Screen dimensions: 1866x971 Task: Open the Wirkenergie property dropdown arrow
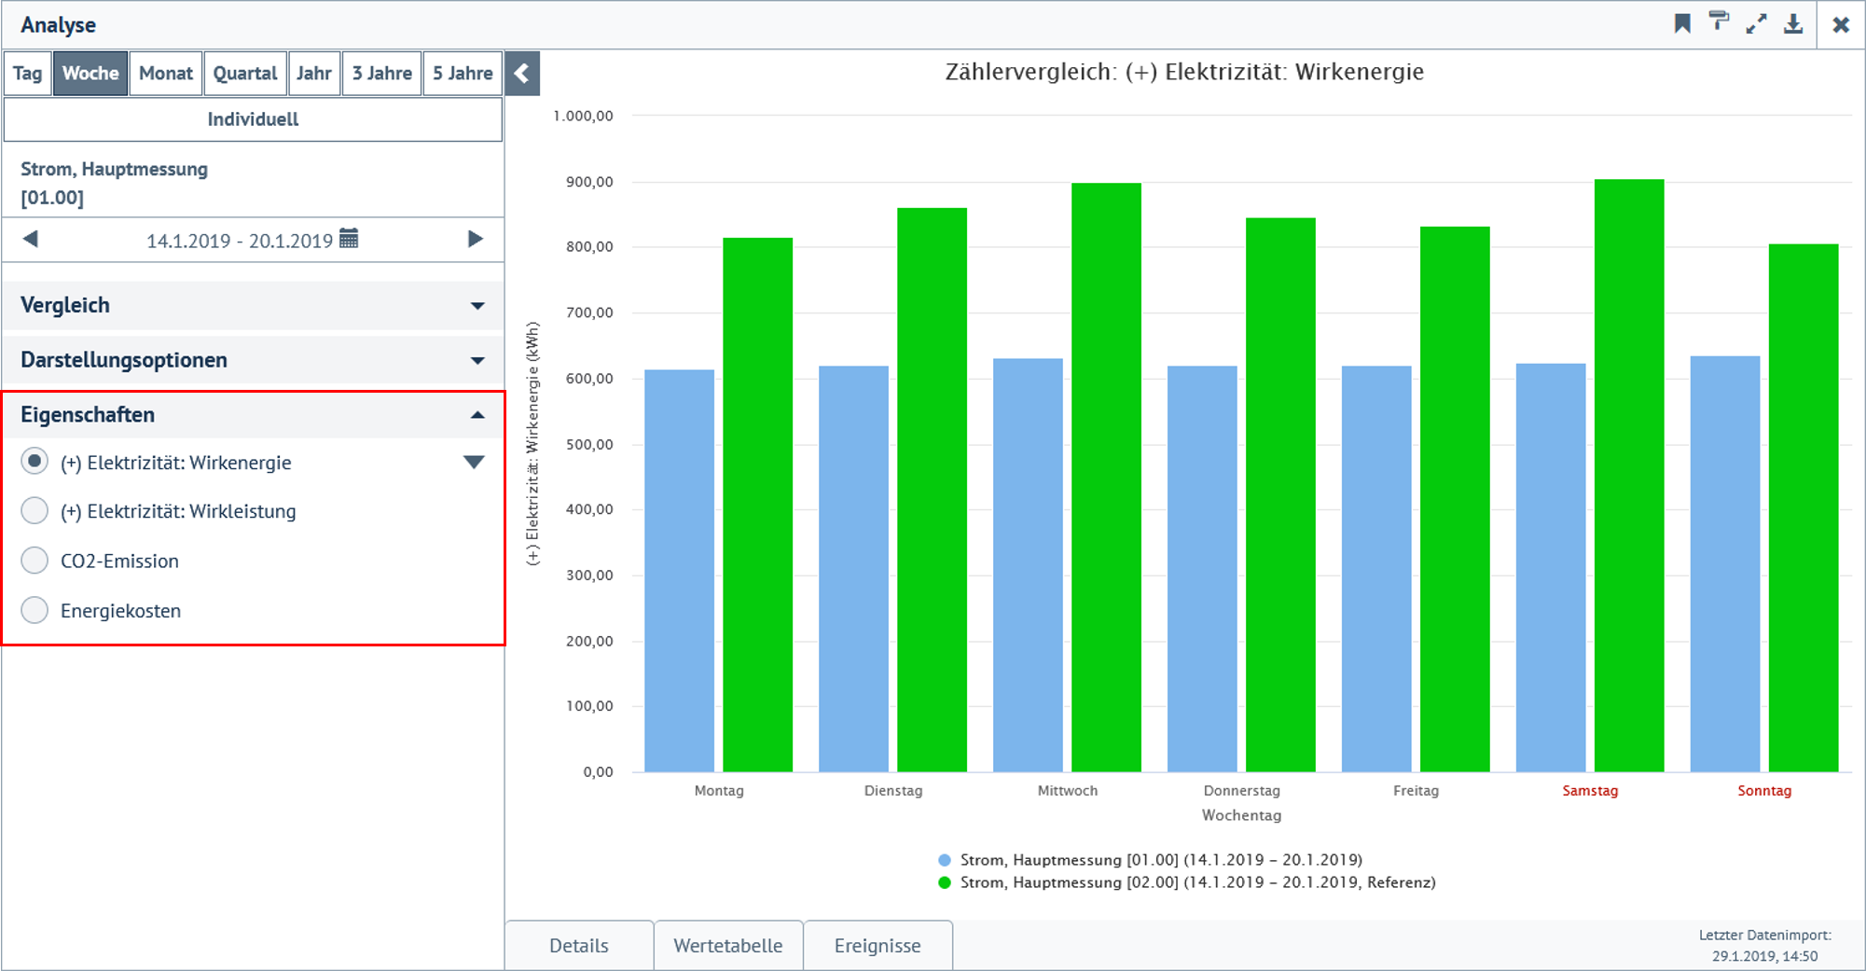476,461
